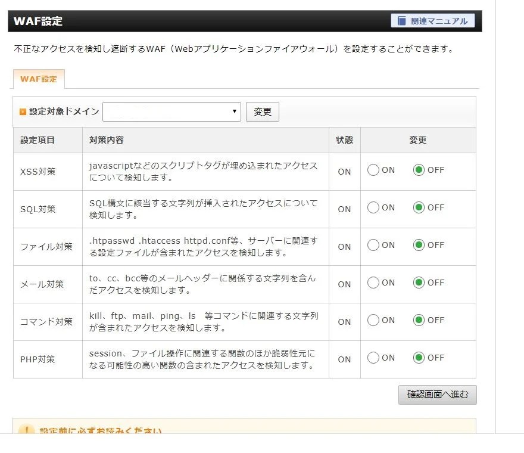Open the 関連マニュアル manual button
The height and width of the screenshot is (453, 524).
(433, 21)
